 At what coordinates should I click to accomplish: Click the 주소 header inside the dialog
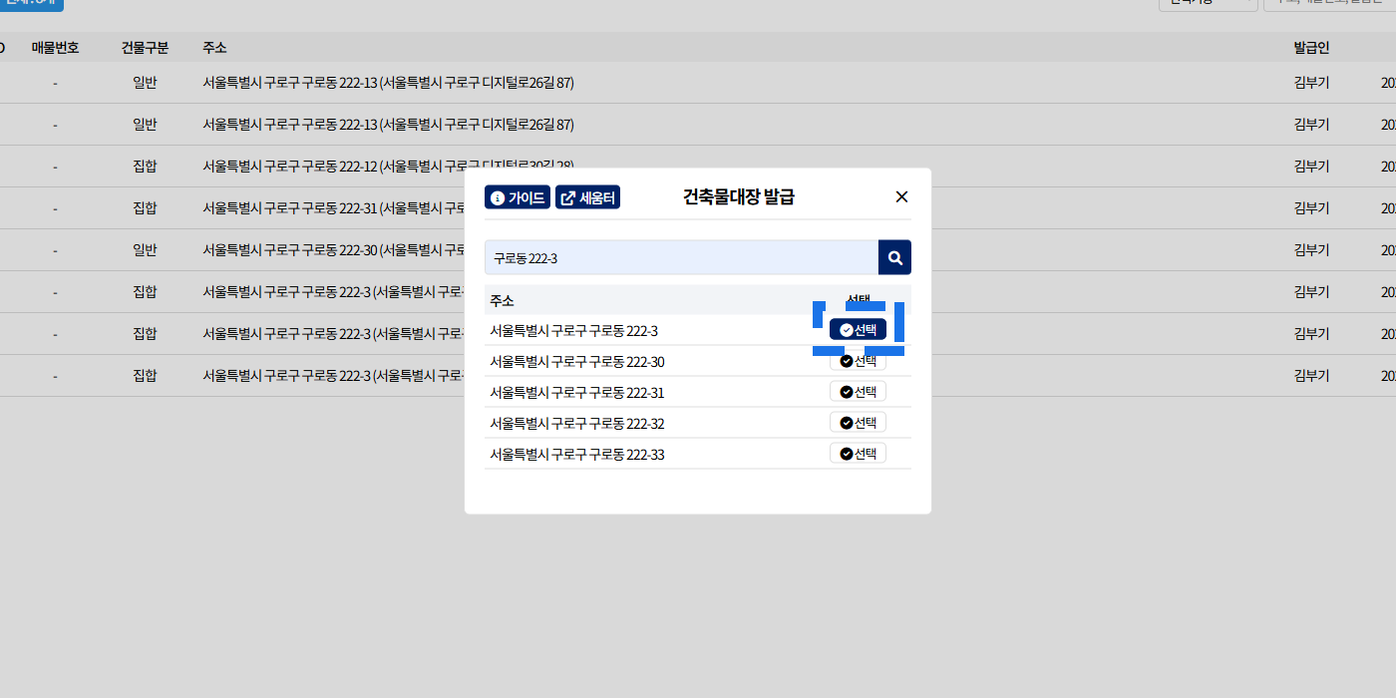pyautogui.click(x=502, y=300)
